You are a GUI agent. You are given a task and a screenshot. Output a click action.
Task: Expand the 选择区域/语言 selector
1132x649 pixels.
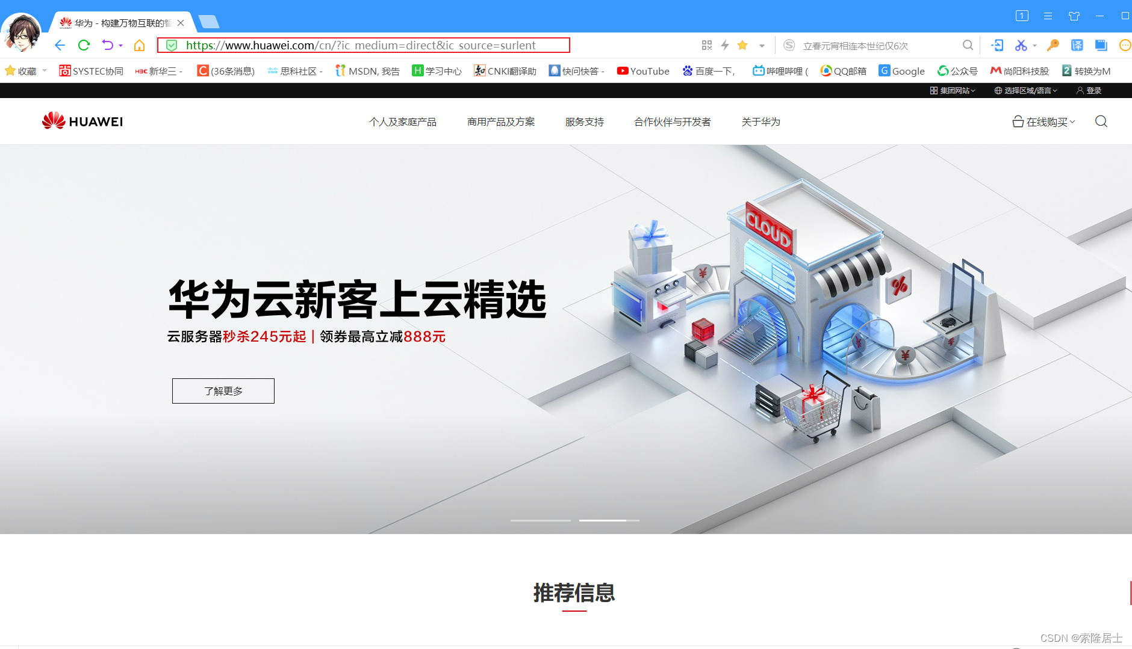pos(1025,91)
